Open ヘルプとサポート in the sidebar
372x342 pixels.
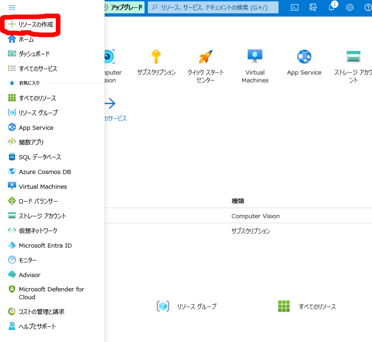32,326
